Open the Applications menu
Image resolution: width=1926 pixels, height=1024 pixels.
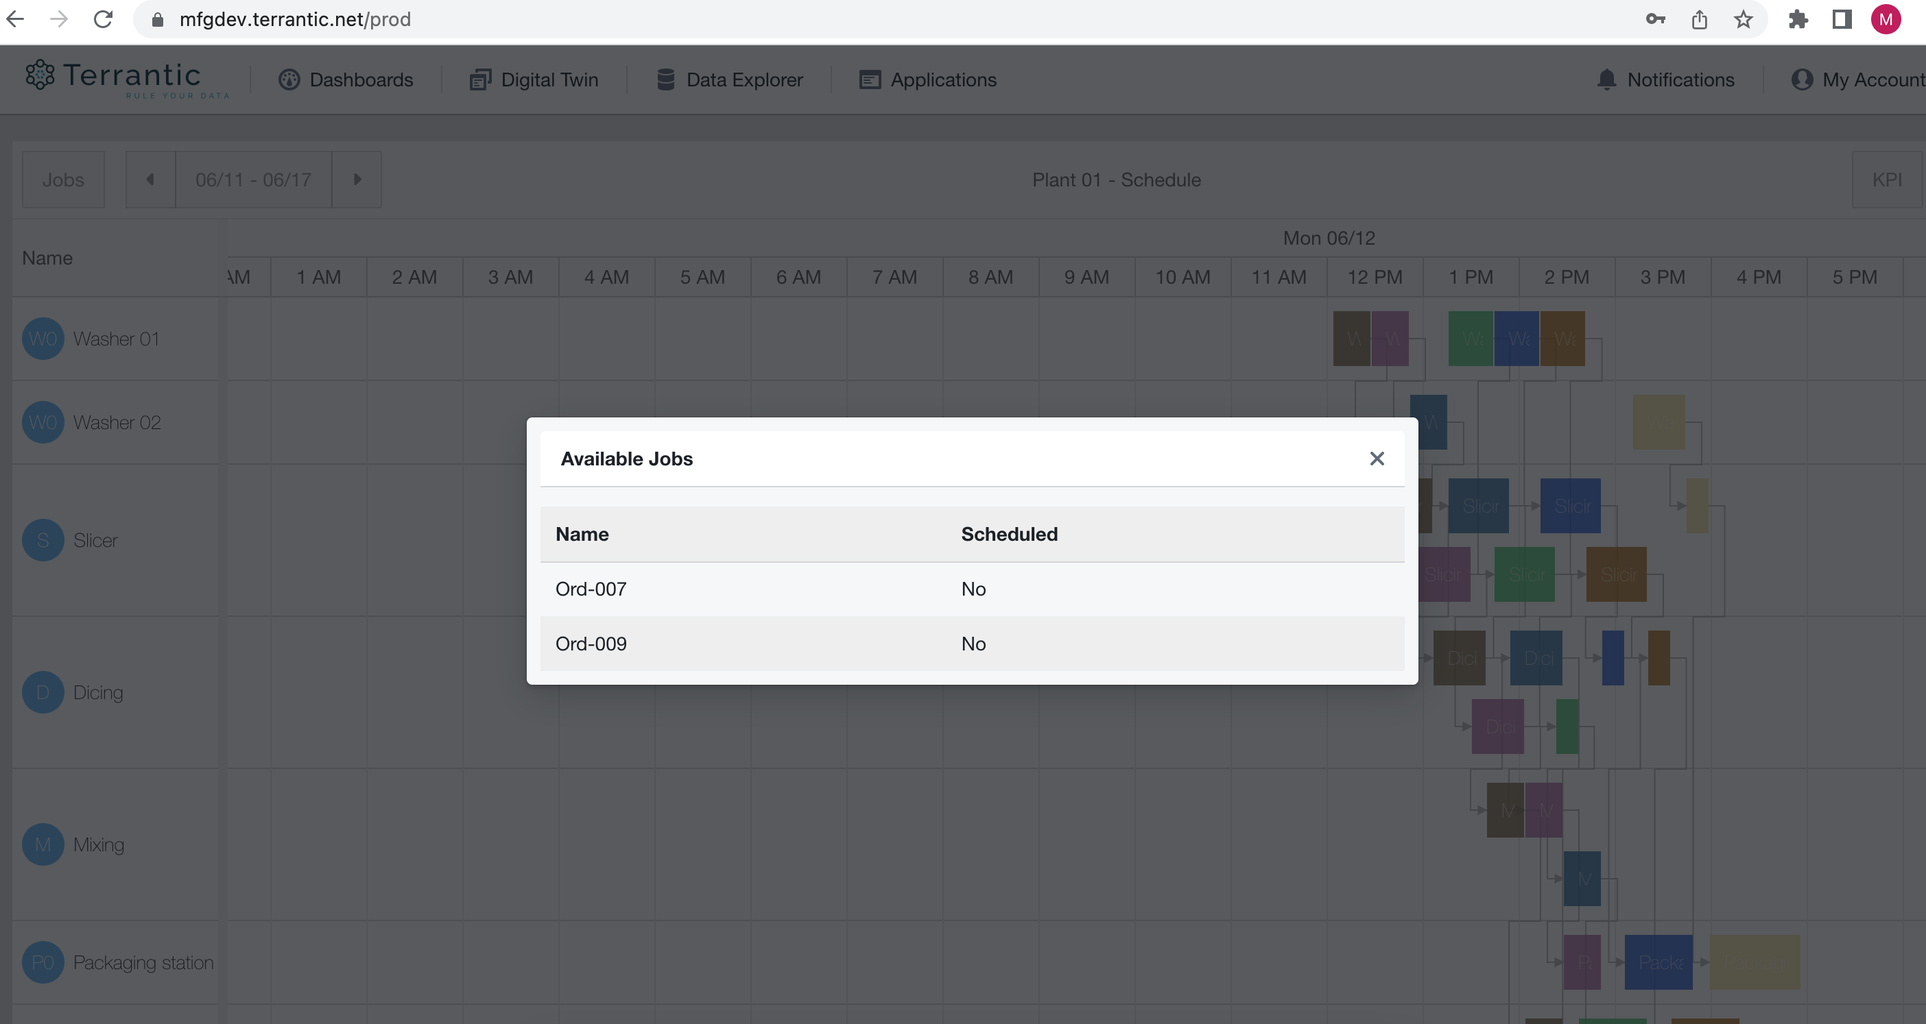(928, 80)
